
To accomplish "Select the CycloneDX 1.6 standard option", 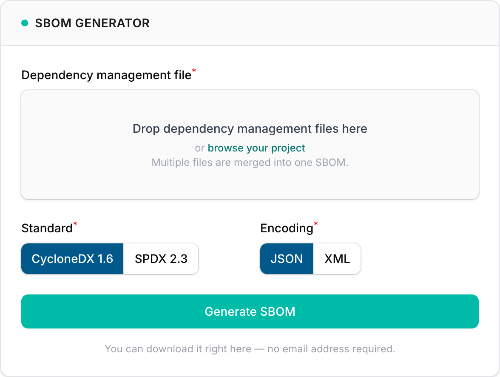I will [x=72, y=259].
